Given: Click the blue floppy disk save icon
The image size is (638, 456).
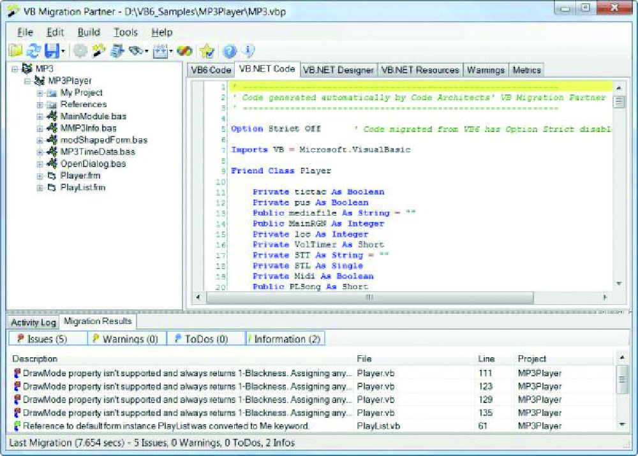Looking at the screenshot, I should (x=52, y=51).
